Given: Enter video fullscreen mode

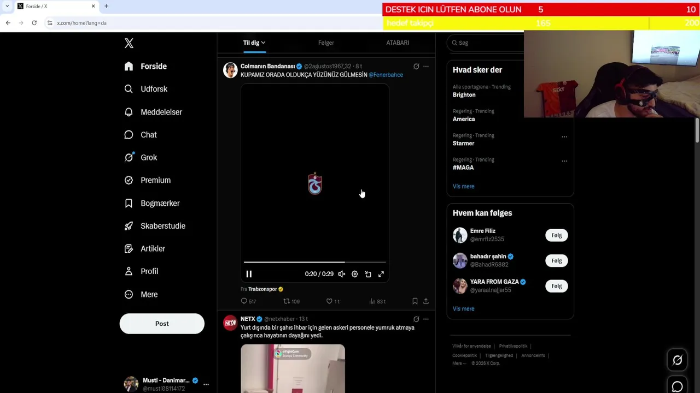Looking at the screenshot, I should pyautogui.click(x=381, y=274).
